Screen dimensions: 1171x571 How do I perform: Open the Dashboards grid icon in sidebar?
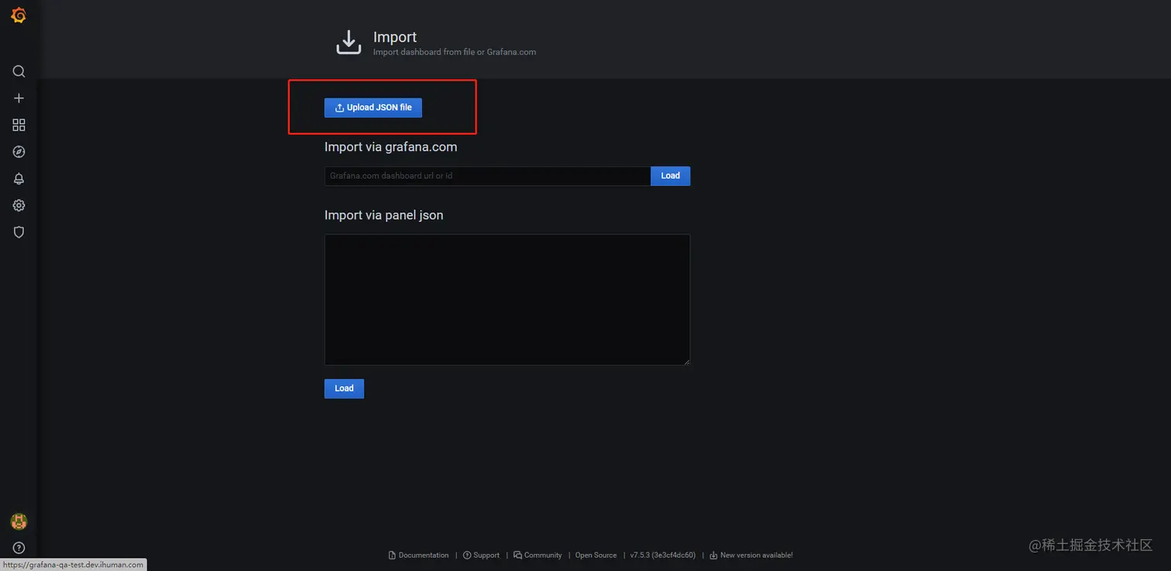[x=19, y=125]
